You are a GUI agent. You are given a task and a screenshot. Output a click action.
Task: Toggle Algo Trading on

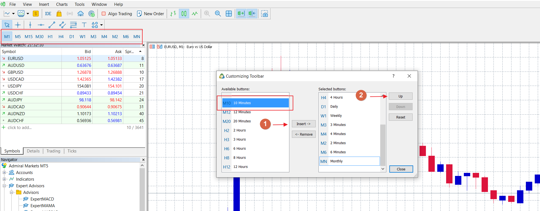[x=117, y=14]
